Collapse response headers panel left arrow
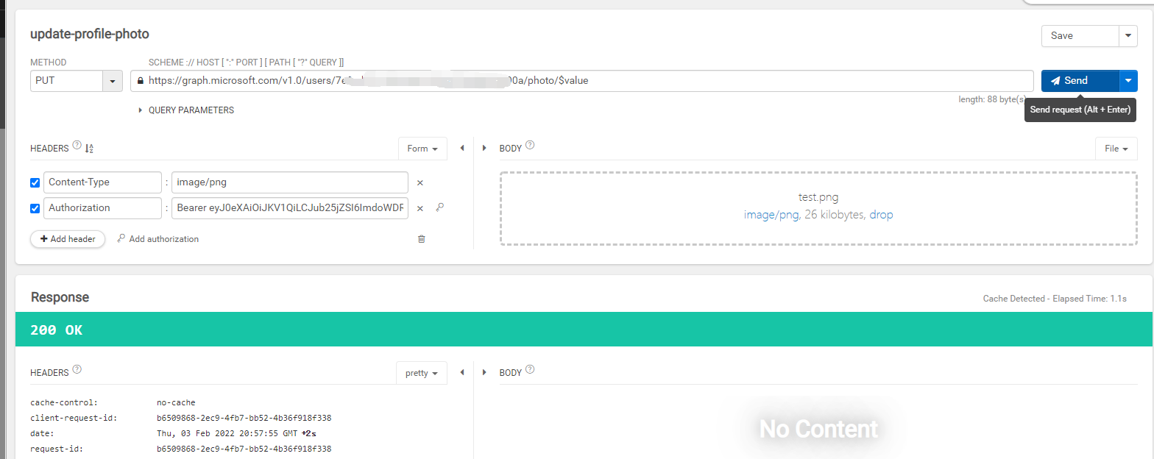The height and width of the screenshot is (459, 1154). point(462,373)
